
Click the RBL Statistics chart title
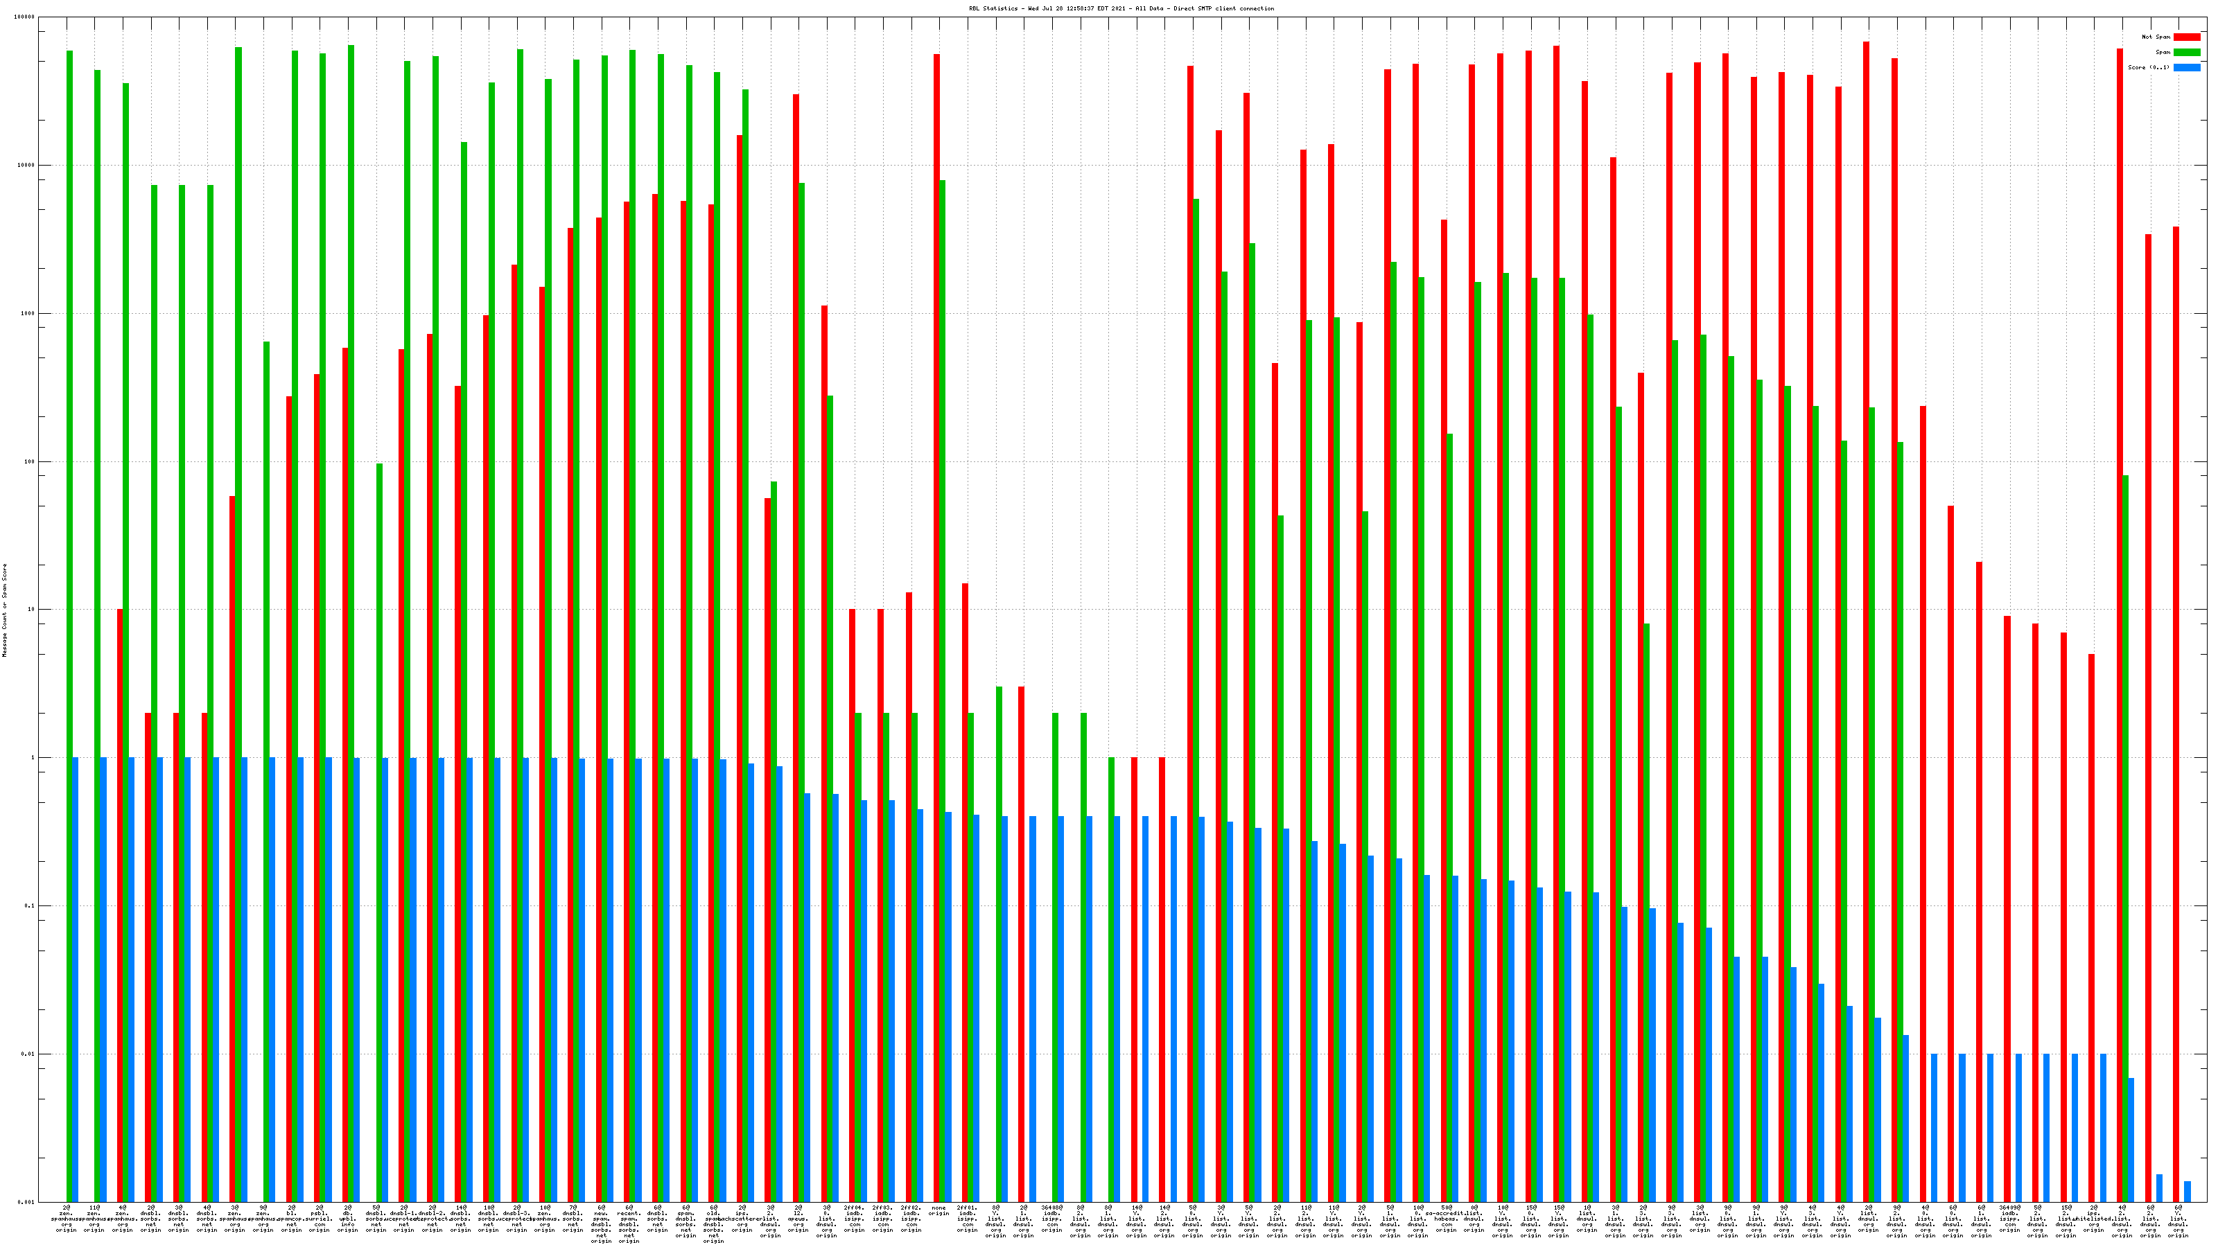[x=1121, y=8]
